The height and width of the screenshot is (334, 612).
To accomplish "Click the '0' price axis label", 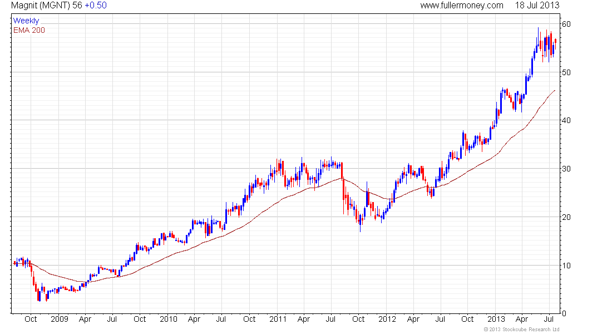I will [564, 313].
